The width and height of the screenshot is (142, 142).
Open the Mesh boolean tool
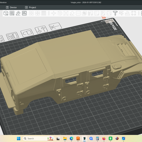tap(84, 13)
